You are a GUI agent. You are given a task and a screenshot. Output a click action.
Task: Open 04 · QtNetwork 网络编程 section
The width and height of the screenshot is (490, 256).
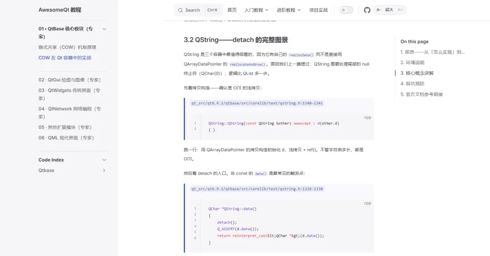pos(70,112)
